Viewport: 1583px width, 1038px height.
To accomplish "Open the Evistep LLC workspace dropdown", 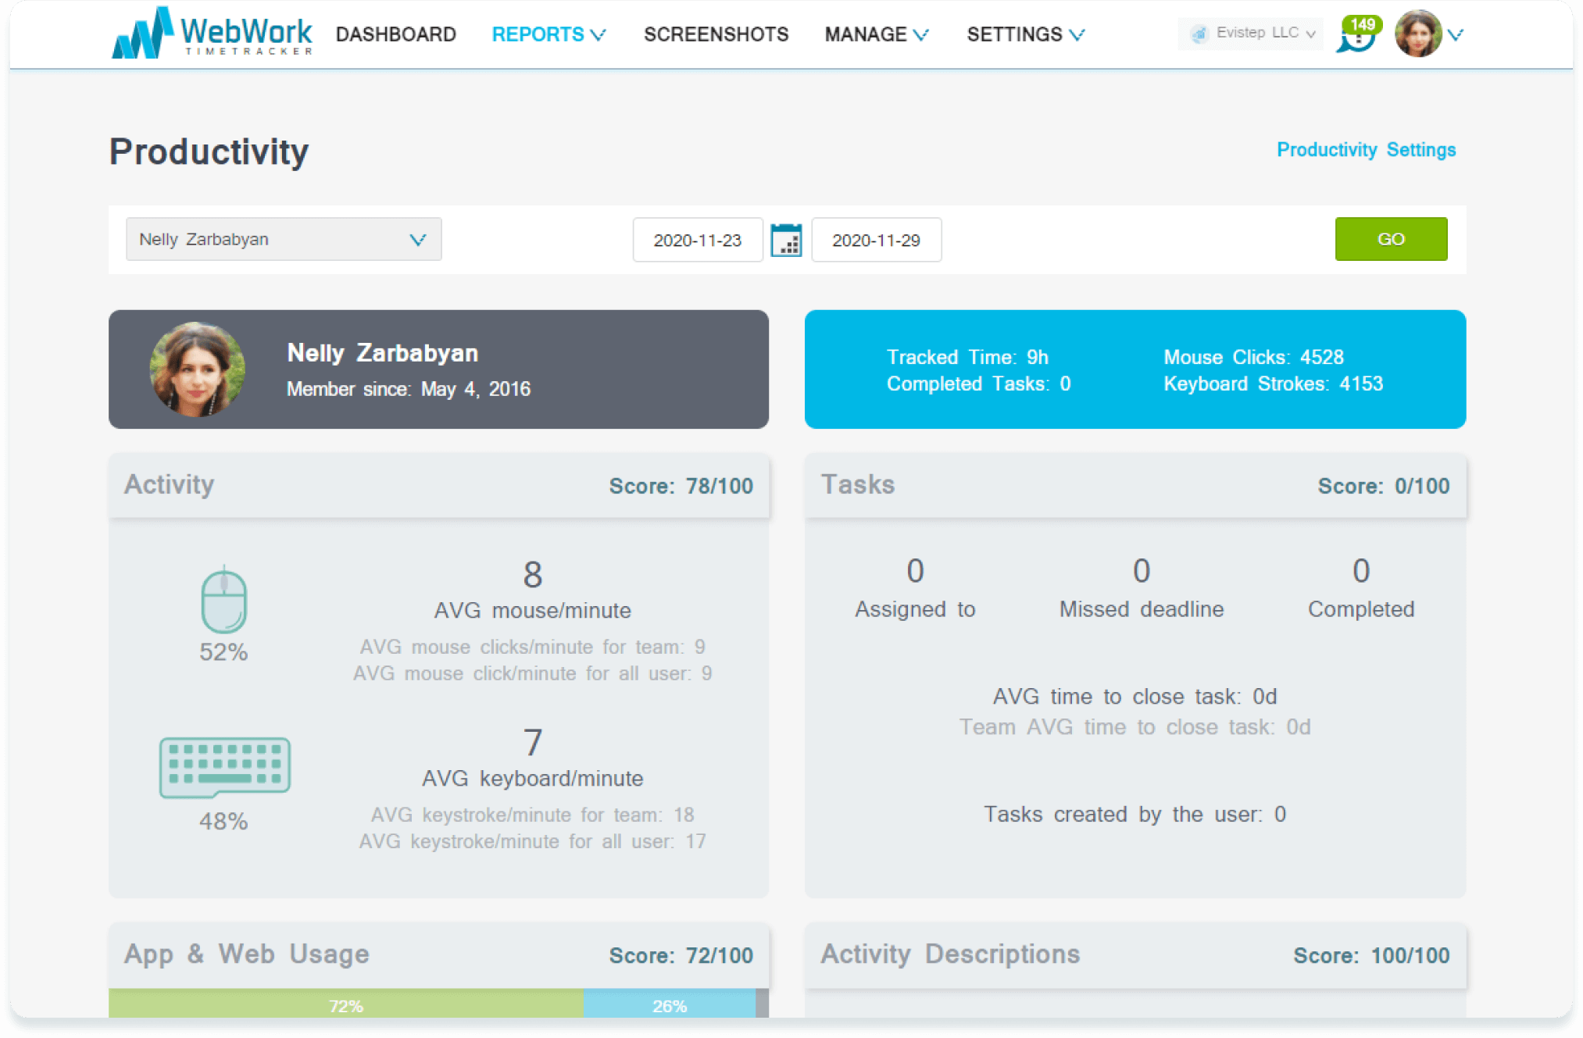I will [x=1250, y=34].
